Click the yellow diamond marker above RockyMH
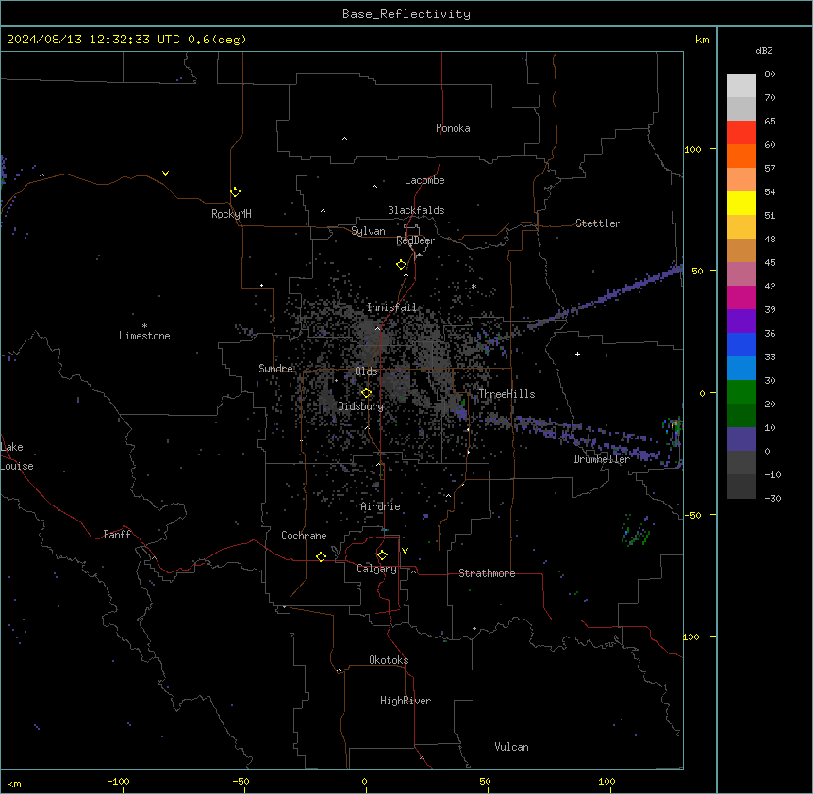Viewport: 813px width, 794px height. click(235, 192)
